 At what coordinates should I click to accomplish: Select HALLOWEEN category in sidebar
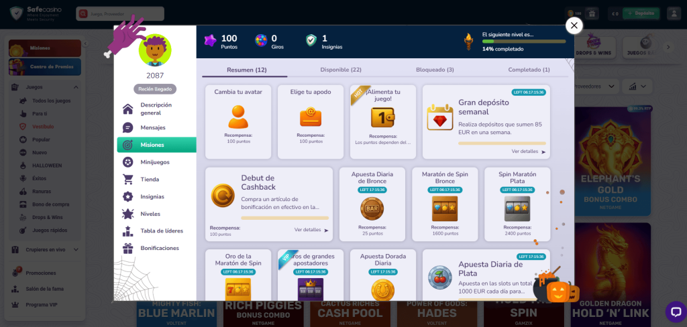pos(47,166)
